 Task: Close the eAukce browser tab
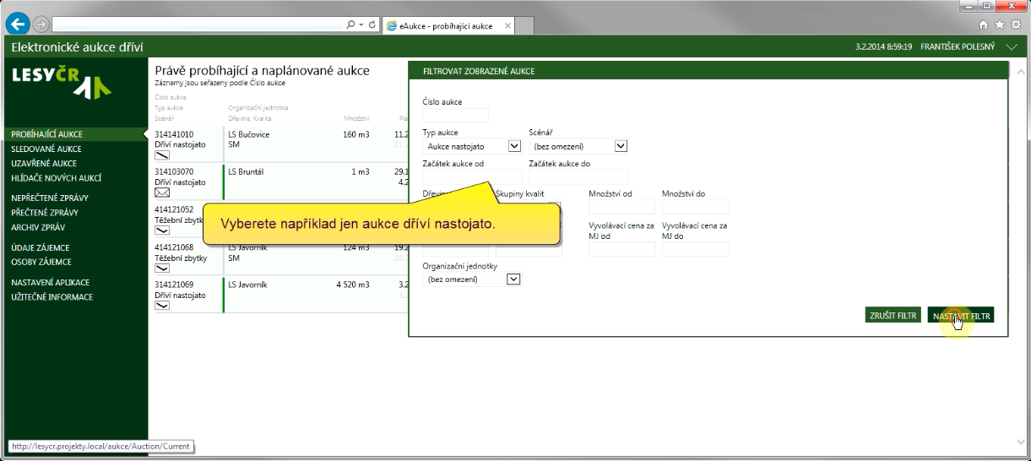coord(507,26)
